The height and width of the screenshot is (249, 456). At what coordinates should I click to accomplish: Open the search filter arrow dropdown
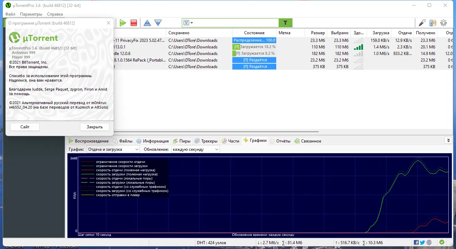pyautogui.click(x=188, y=23)
